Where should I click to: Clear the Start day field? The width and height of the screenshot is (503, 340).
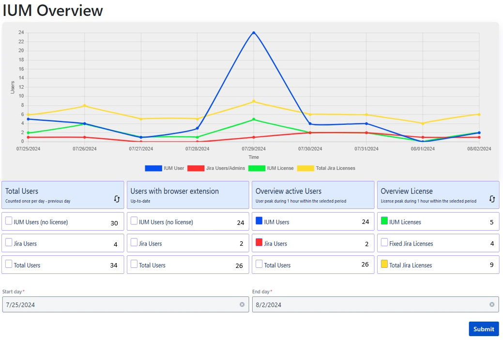tap(242, 305)
